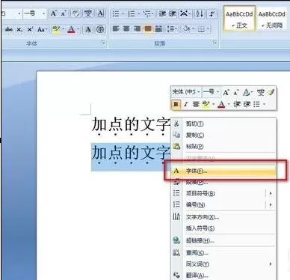Click the ribbon Shrink Font button
This screenshot has width=290, height=280.
(64, 13)
